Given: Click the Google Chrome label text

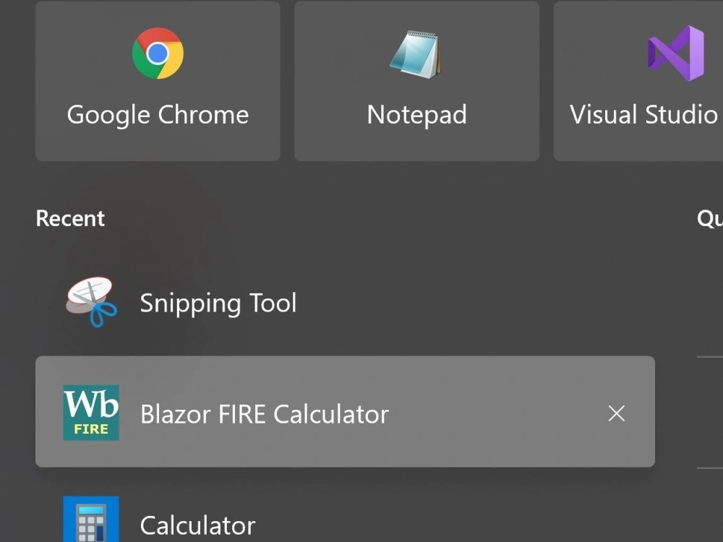Looking at the screenshot, I should tap(157, 114).
